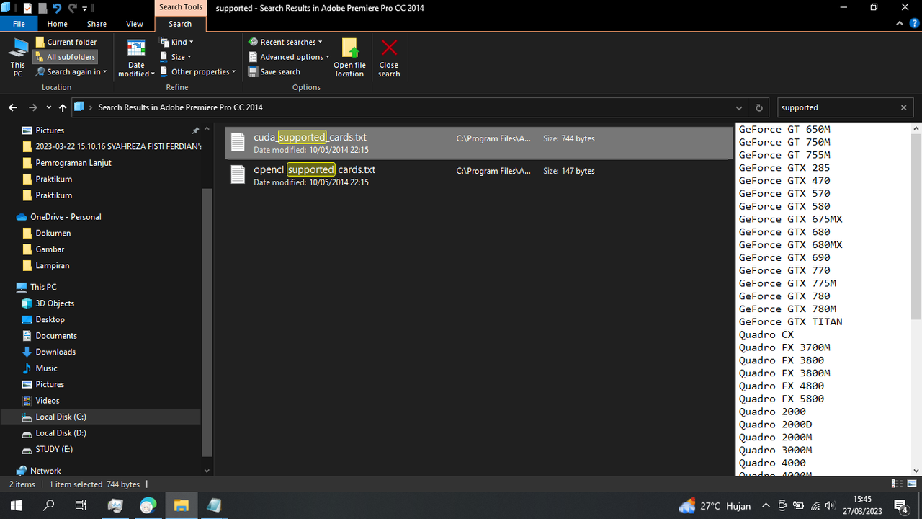Select Network in navigation pane

click(x=45, y=471)
